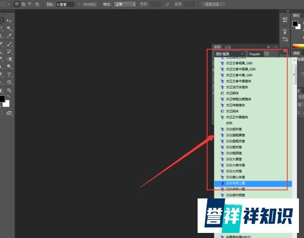This screenshot has height=238, width=304.
Task: Open the font style dropdown Regular
Action: pos(258,54)
